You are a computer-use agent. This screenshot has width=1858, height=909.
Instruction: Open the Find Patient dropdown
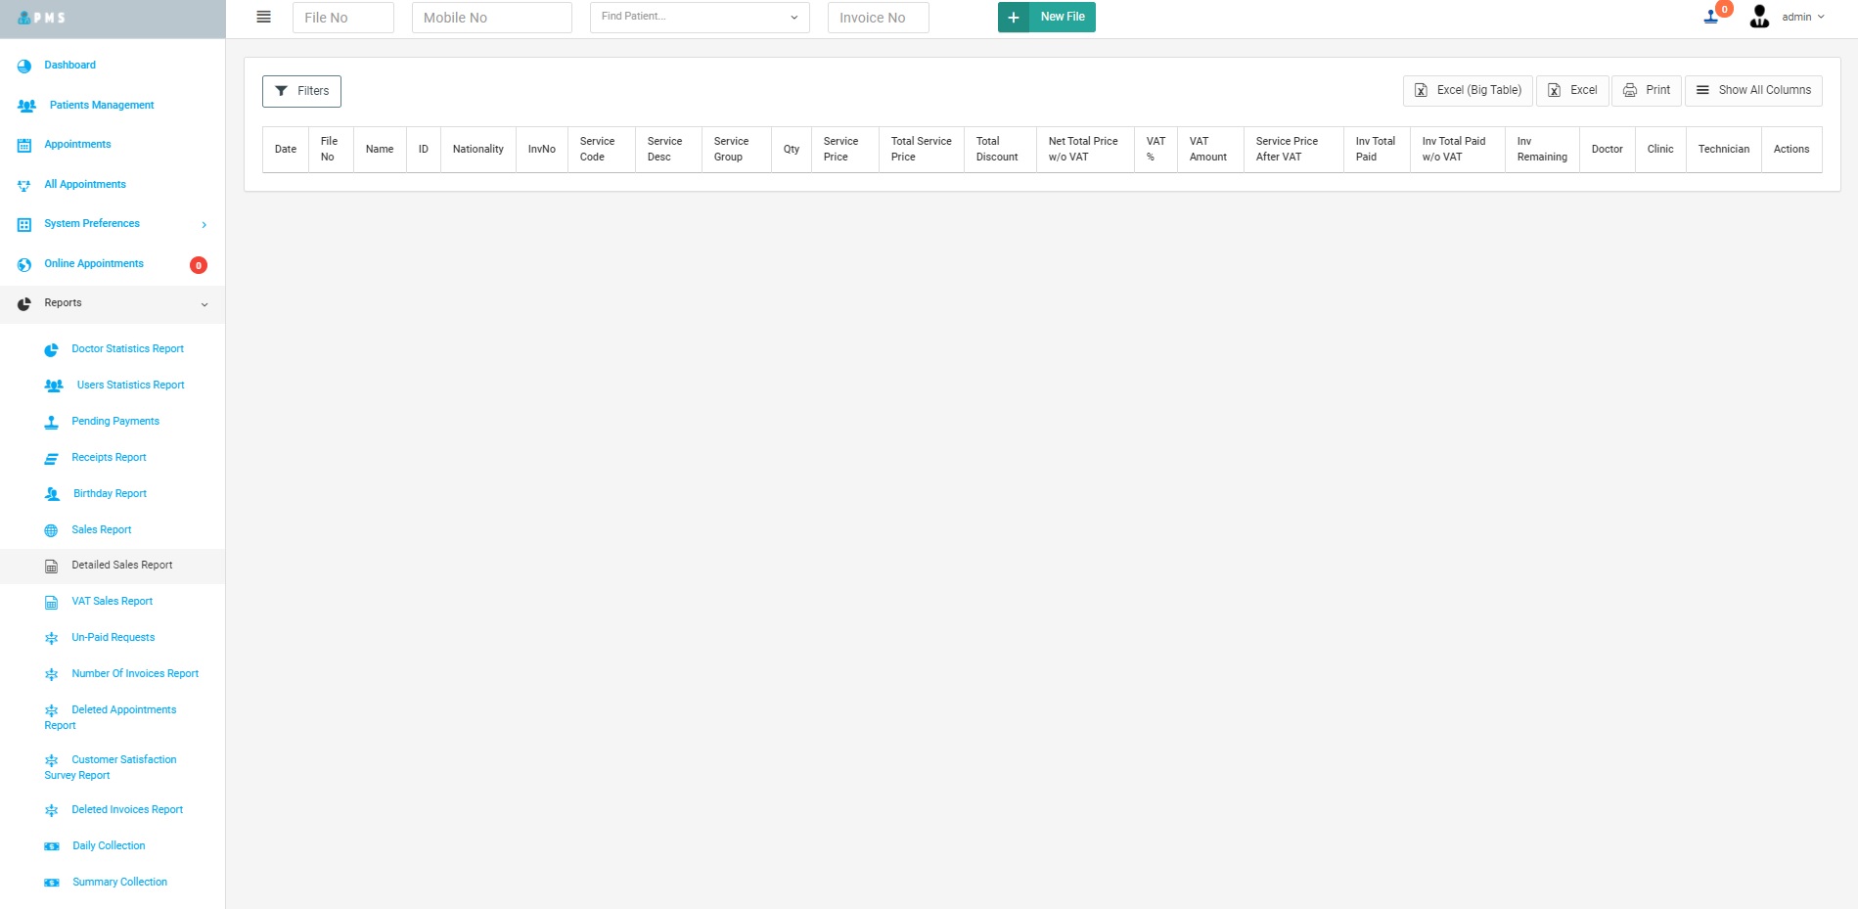[699, 17]
